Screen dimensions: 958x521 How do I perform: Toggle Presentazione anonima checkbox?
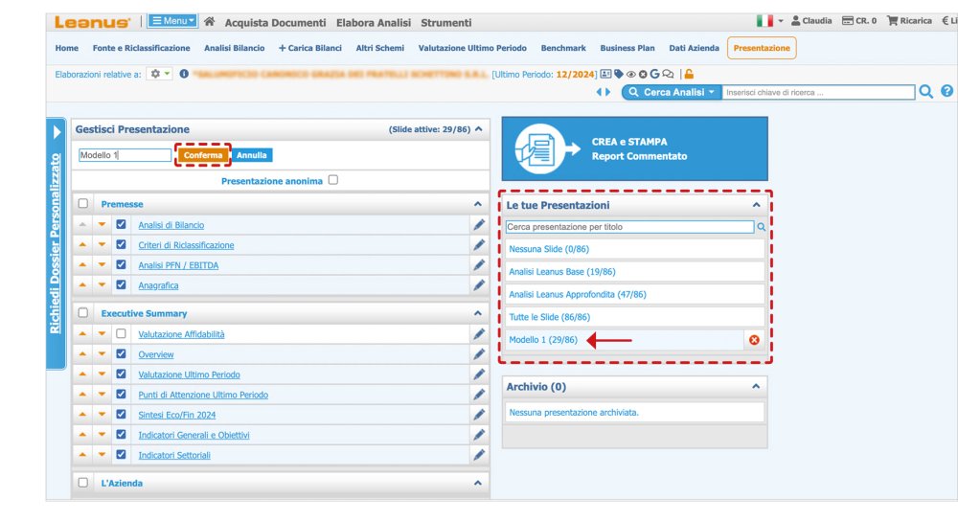(333, 180)
